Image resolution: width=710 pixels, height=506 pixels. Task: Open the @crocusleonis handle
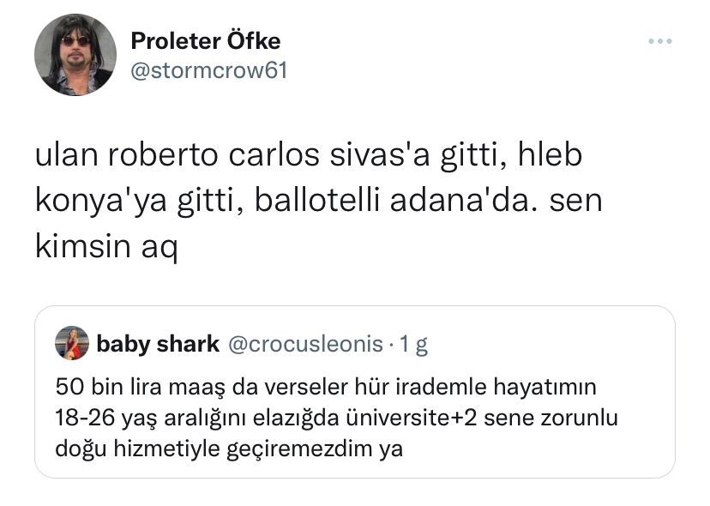pos(304,345)
